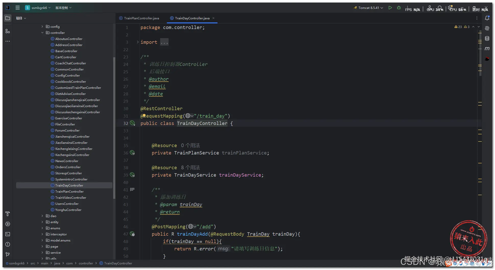
Task: Open the Problems tool window icon
Action: pyautogui.click(x=8, y=244)
